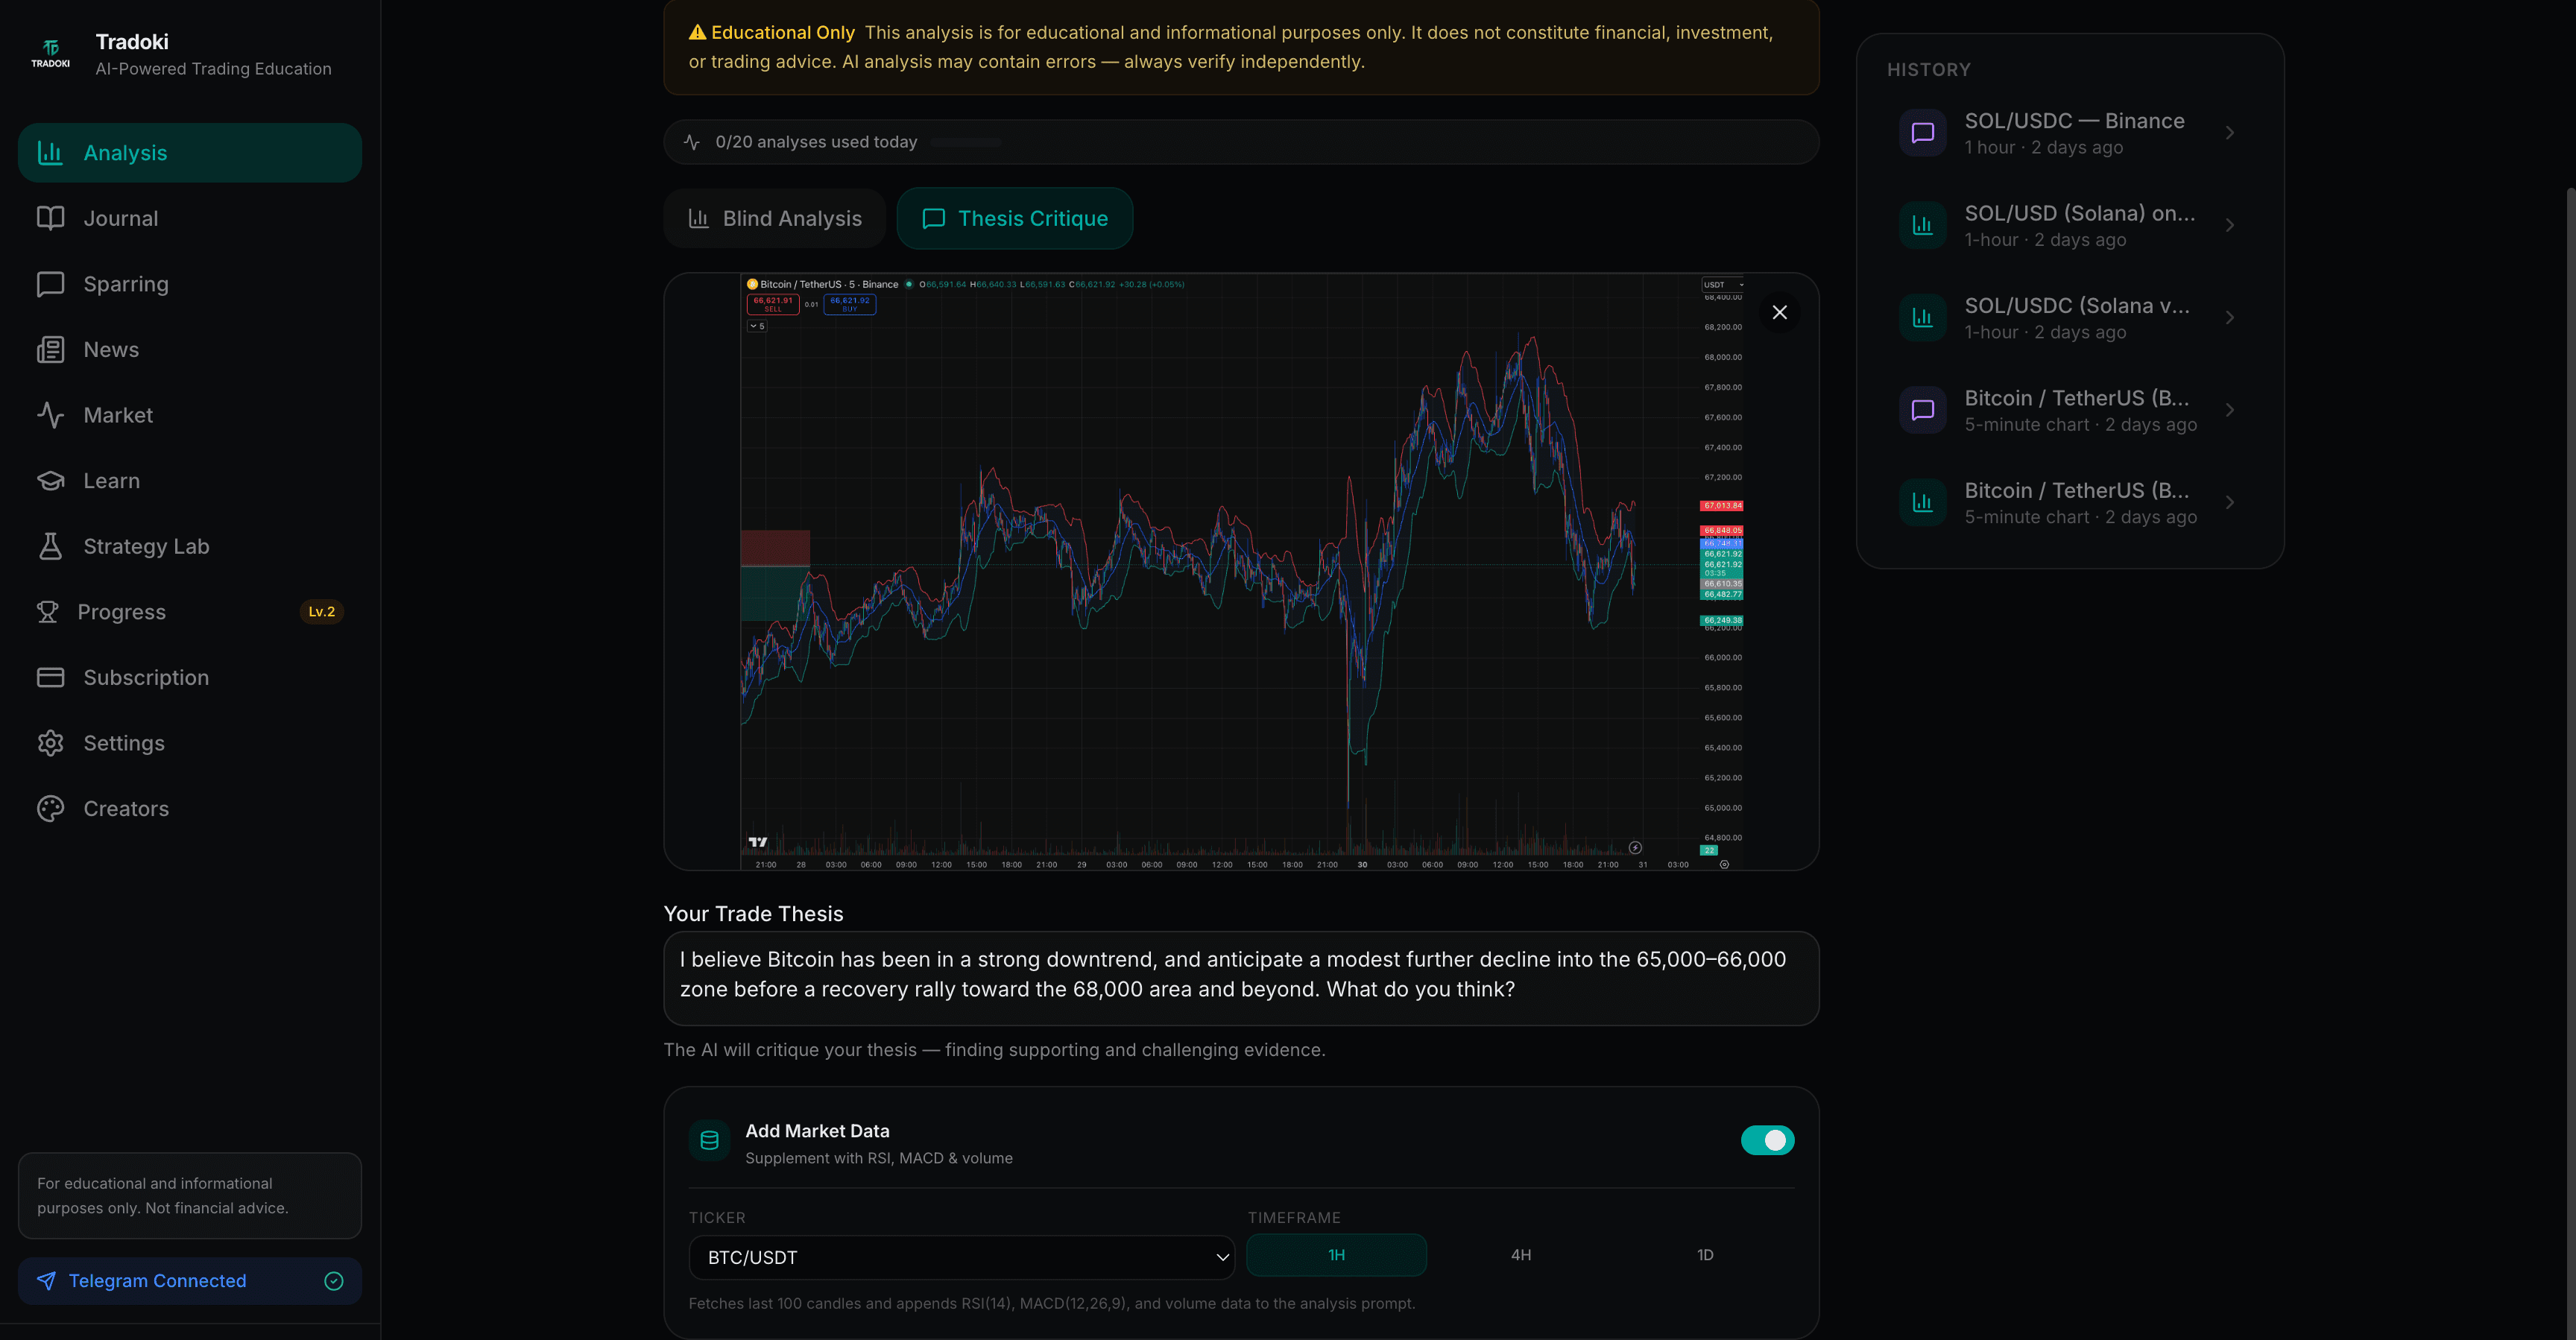Remove the uploaded chart with the X button

click(x=1779, y=312)
